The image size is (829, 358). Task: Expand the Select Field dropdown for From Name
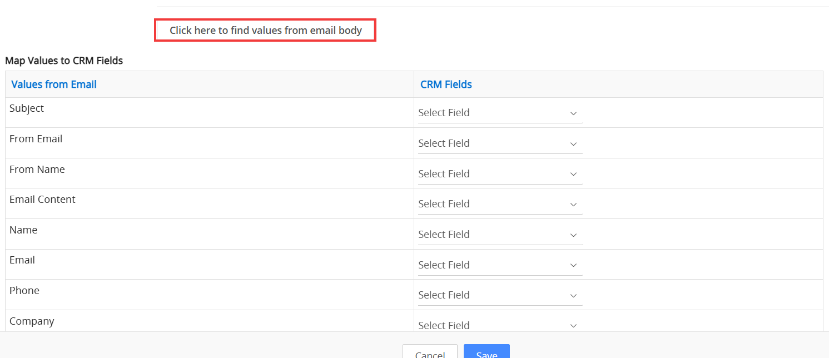pyautogui.click(x=499, y=174)
